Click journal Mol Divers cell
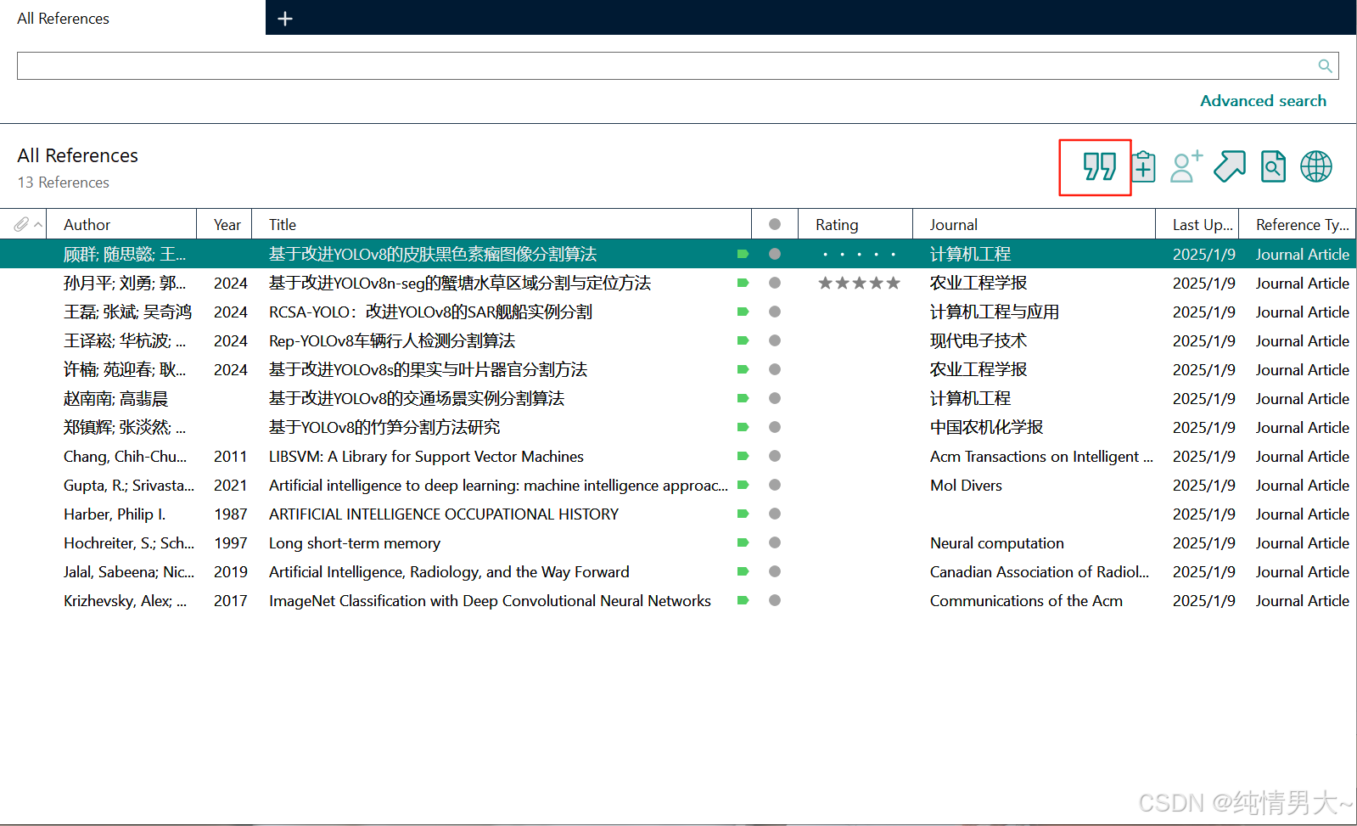The height and width of the screenshot is (826, 1357). (966, 485)
